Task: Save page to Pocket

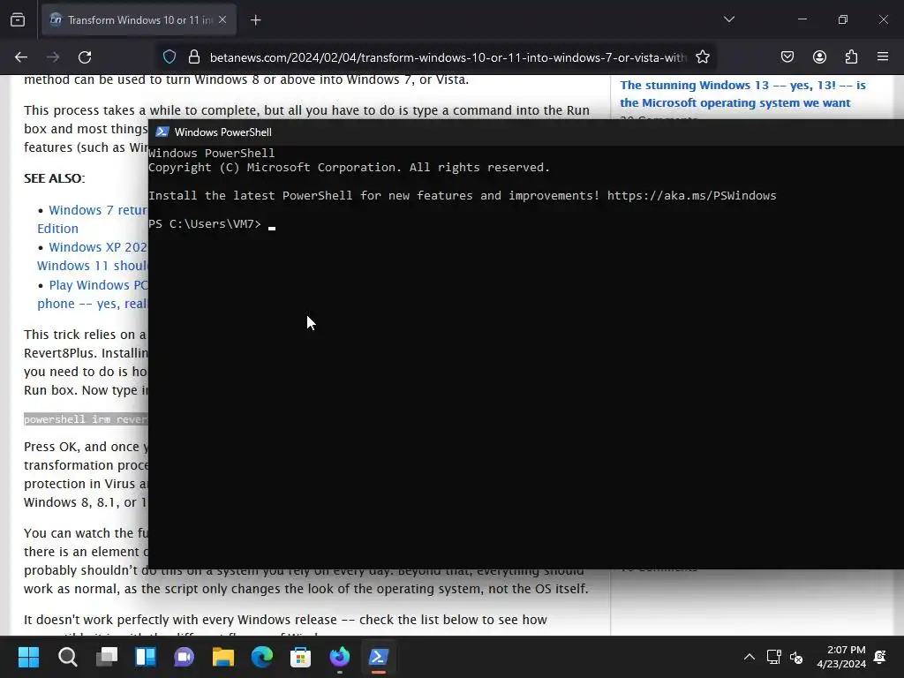Action: pos(787,56)
